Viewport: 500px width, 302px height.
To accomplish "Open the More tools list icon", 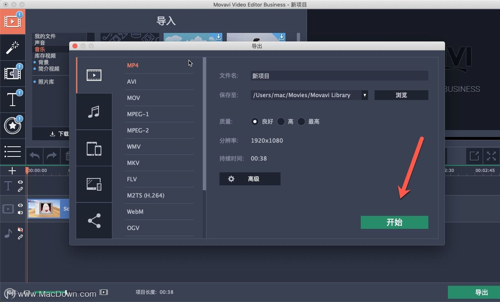I will (x=13, y=151).
